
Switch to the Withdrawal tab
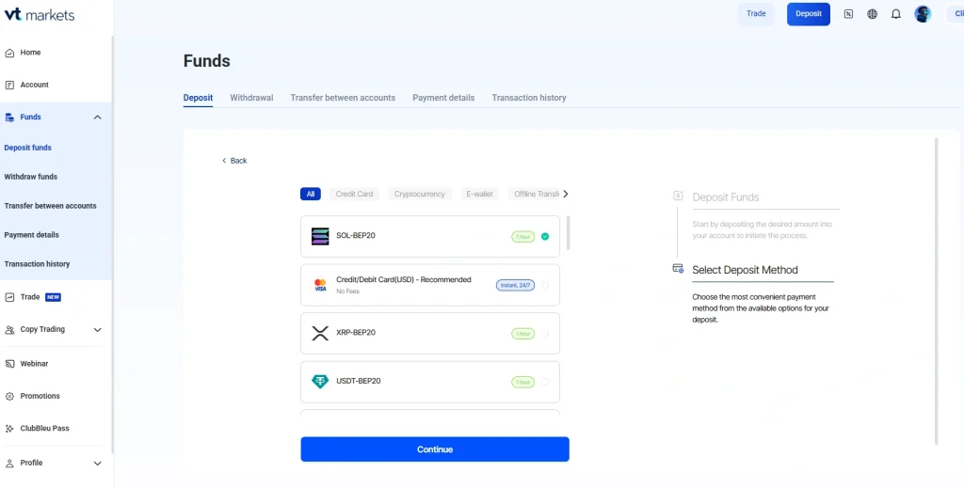(x=251, y=98)
